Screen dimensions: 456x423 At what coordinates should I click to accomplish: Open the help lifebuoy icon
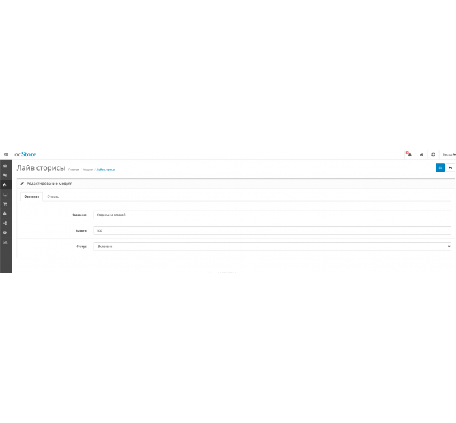[433, 155]
